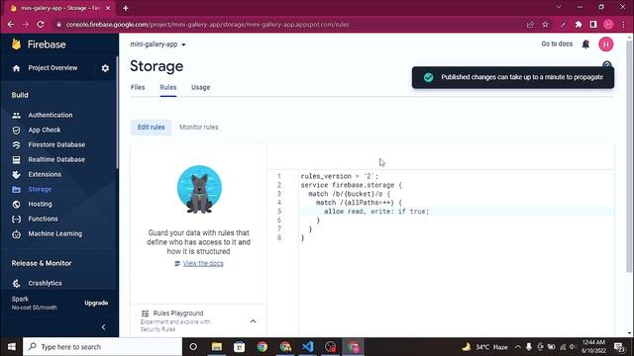
Task: Switch to Monitor rules
Action: tap(198, 128)
